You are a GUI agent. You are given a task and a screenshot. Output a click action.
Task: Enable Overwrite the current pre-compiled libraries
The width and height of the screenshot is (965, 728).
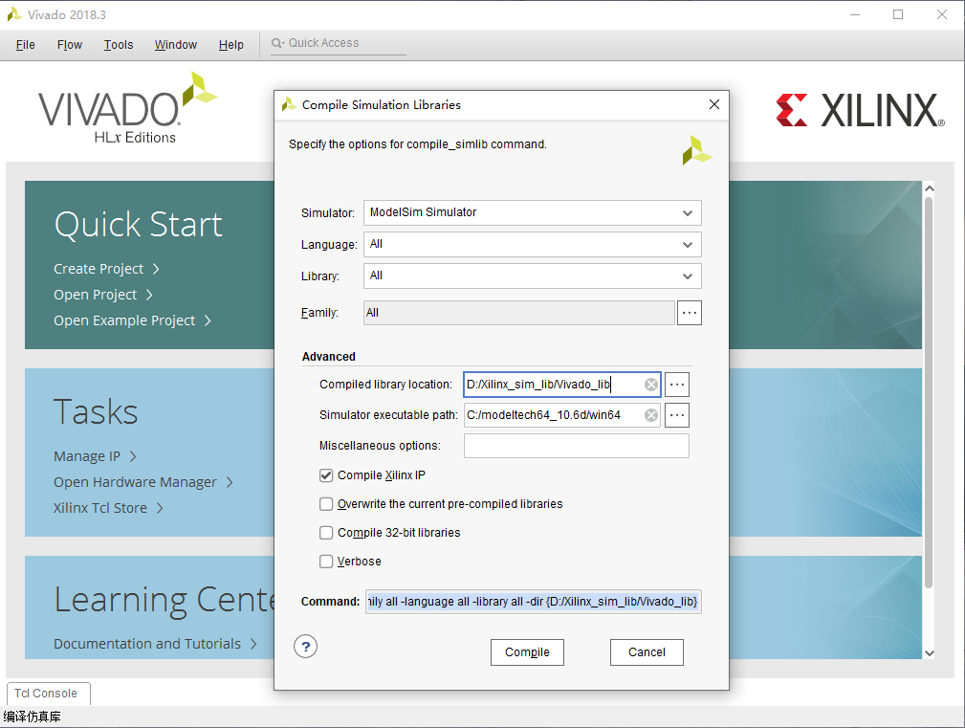(x=326, y=503)
